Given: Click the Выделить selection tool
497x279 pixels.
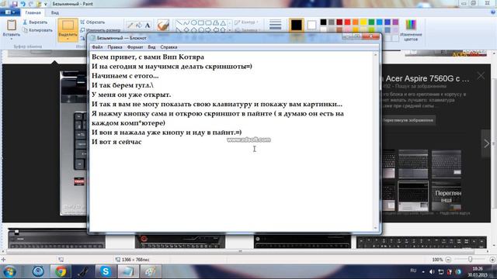Looking at the screenshot, I should [x=68, y=29].
